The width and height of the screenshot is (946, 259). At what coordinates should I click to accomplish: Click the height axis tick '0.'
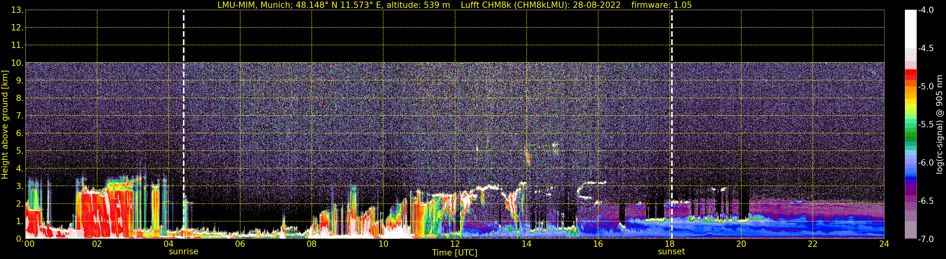tap(20, 239)
